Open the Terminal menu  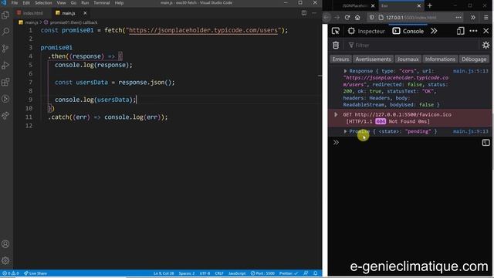[102, 3]
